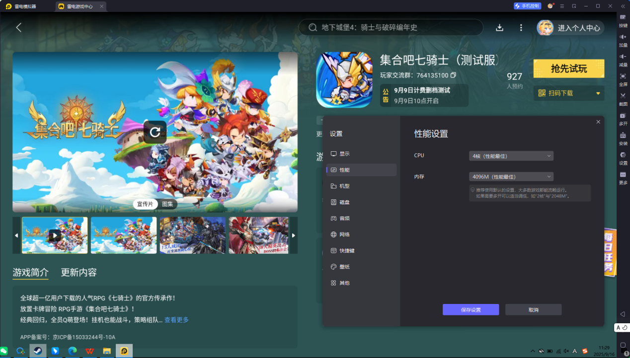This screenshot has width=630, height=358.
Task: Open the download manager icon beside search
Action: [x=499, y=28]
